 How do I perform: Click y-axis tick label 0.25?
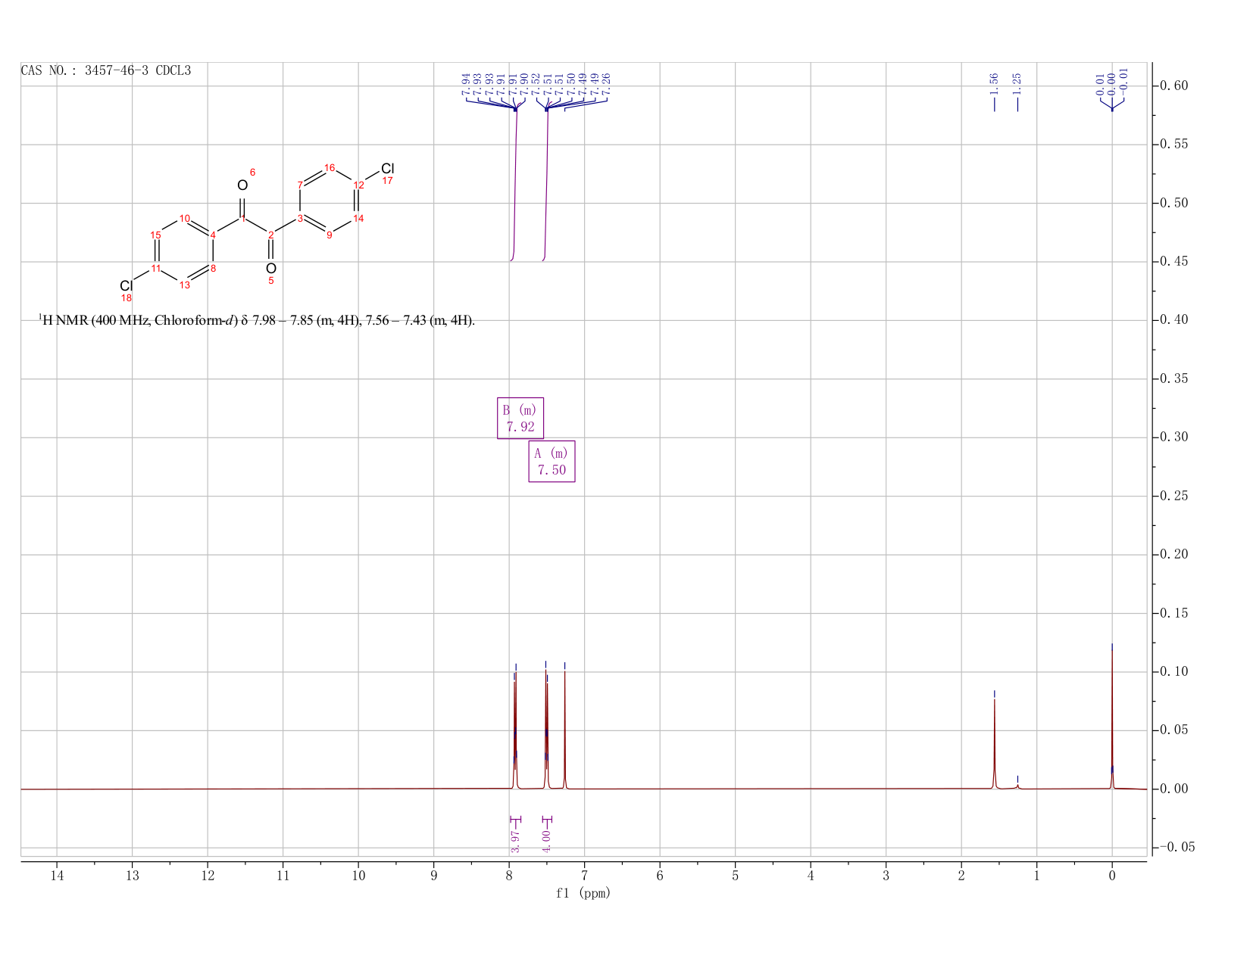(1173, 496)
